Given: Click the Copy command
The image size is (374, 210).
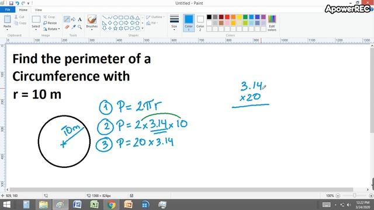Looking at the screenshot, I should pyautogui.click(x=20, y=23).
